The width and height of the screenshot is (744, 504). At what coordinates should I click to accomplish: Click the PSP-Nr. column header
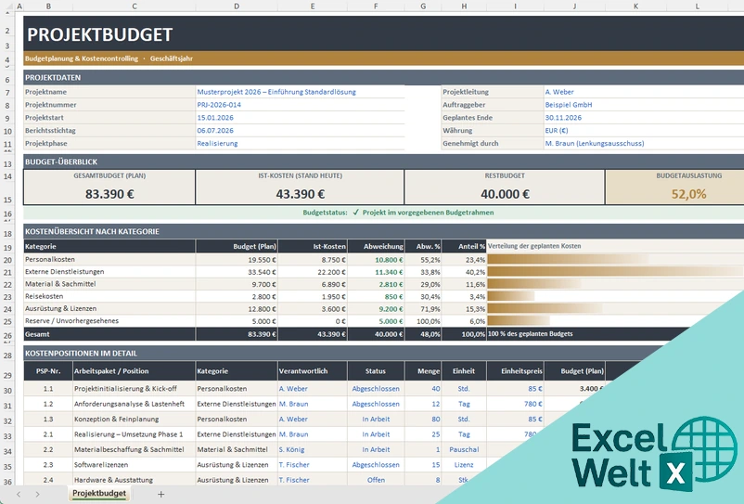pyautogui.click(x=48, y=371)
